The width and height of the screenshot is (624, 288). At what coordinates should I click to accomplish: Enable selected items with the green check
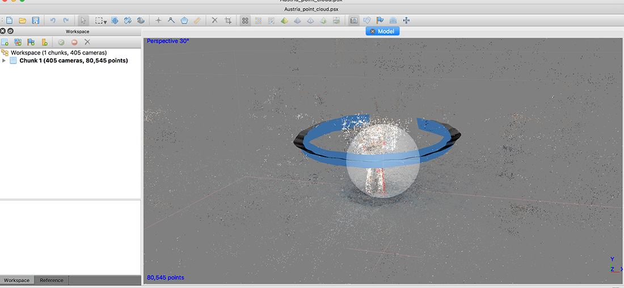(x=61, y=42)
